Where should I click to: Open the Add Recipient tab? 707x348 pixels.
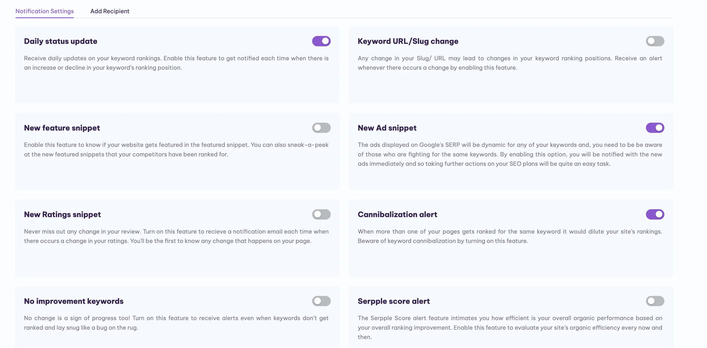coord(110,11)
